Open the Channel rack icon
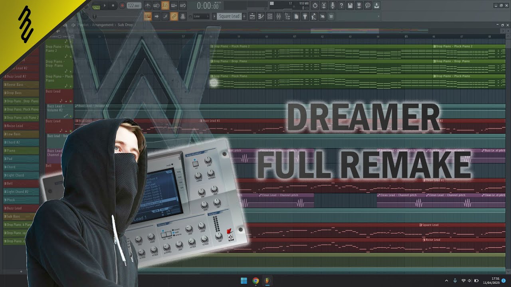511x287 pixels. point(270,16)
